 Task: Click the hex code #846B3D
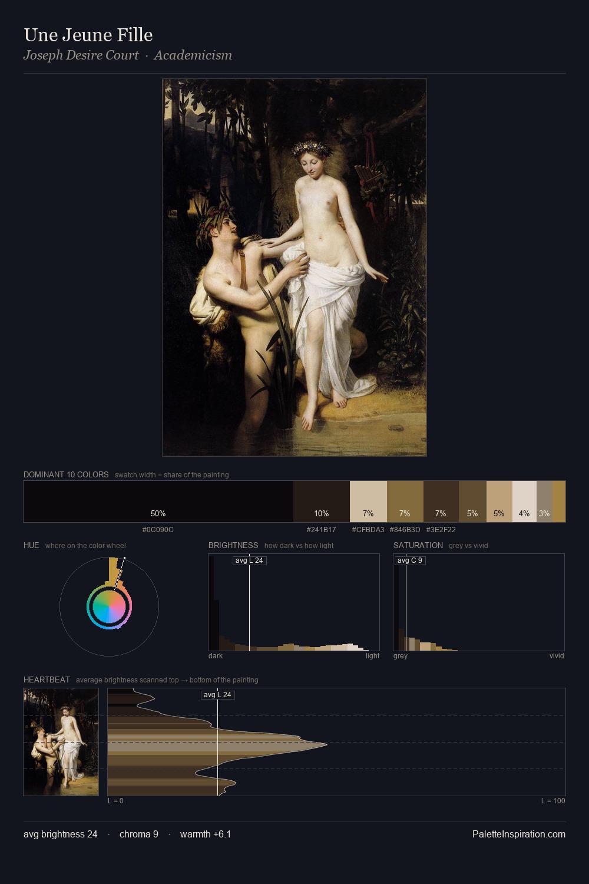[x=405, y=530]
